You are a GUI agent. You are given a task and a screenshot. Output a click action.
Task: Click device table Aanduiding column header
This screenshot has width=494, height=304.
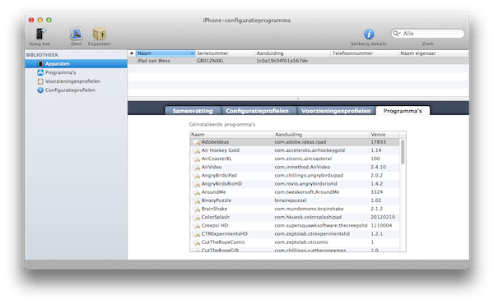[x=292, y=53]
